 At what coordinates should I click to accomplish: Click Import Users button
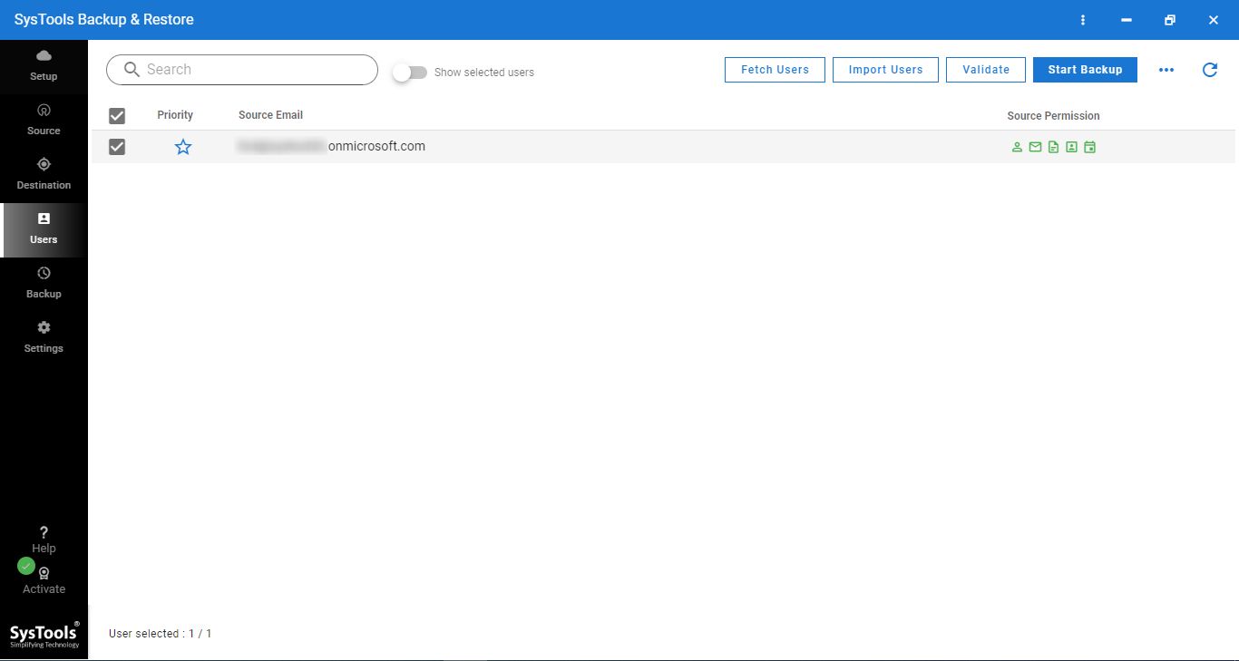[x=885, y=70]
